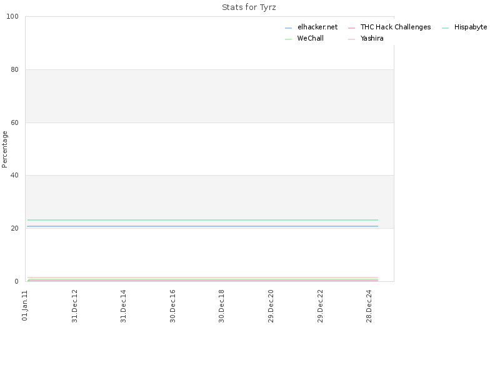Click the 01.Jan.11 date axis label
500x375 pixels.
(x=25, y=306)
